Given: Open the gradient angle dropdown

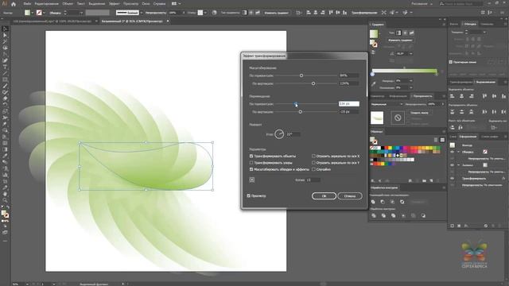Looking at the screenshot, I should tap(411, 53).
